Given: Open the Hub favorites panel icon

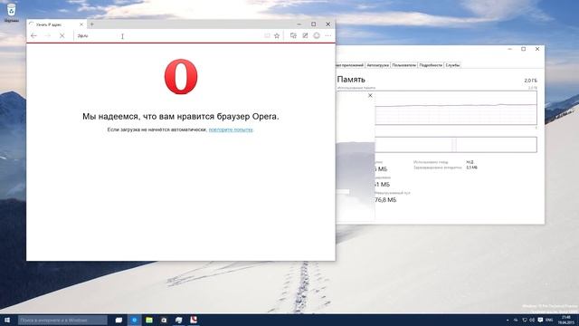Looking at the screenshot, I should pos(293,36).
